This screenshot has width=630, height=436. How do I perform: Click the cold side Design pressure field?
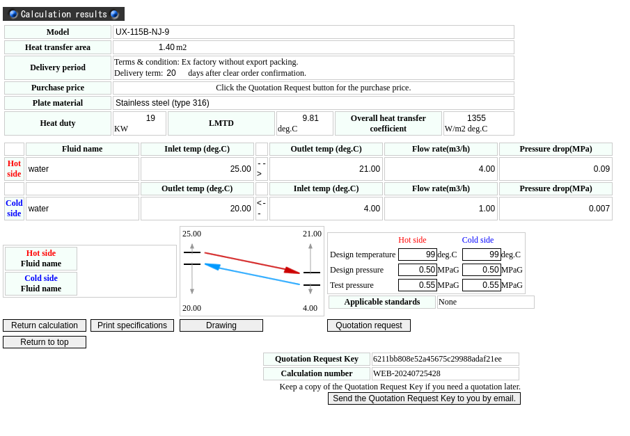pyautogui.click(x=481, y=270)
